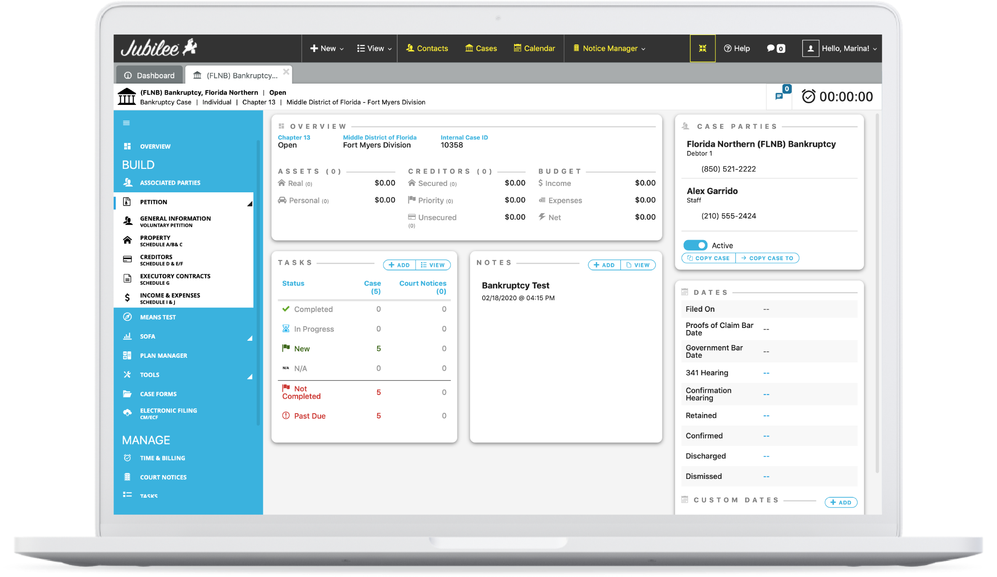
Task: Start the case timer clock icon
Action: 808,96
